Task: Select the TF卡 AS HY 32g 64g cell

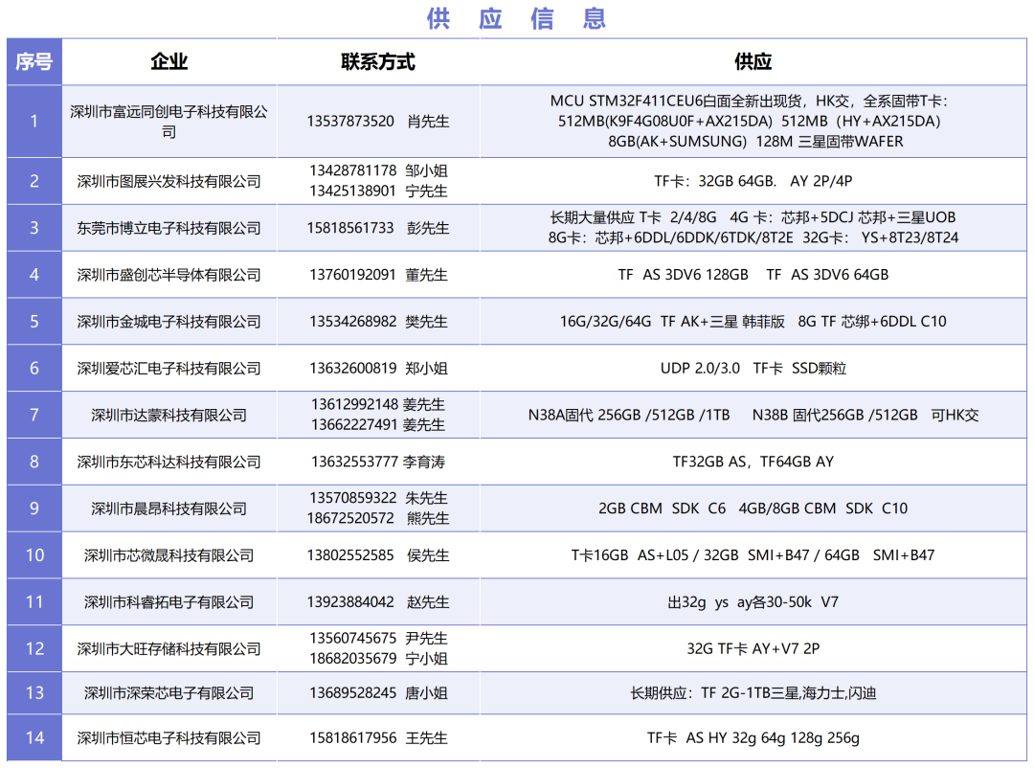Action: pos(753,738)
